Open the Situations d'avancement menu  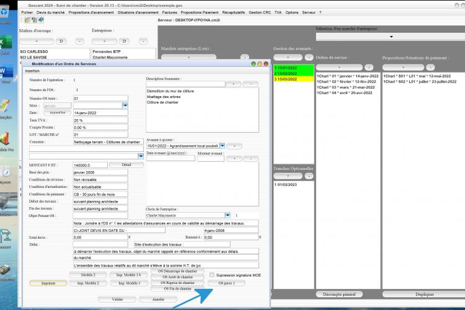tap(138, 12)
